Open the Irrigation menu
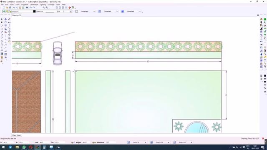The width and height of the screenshot is (267, 150). coord(25,5)
